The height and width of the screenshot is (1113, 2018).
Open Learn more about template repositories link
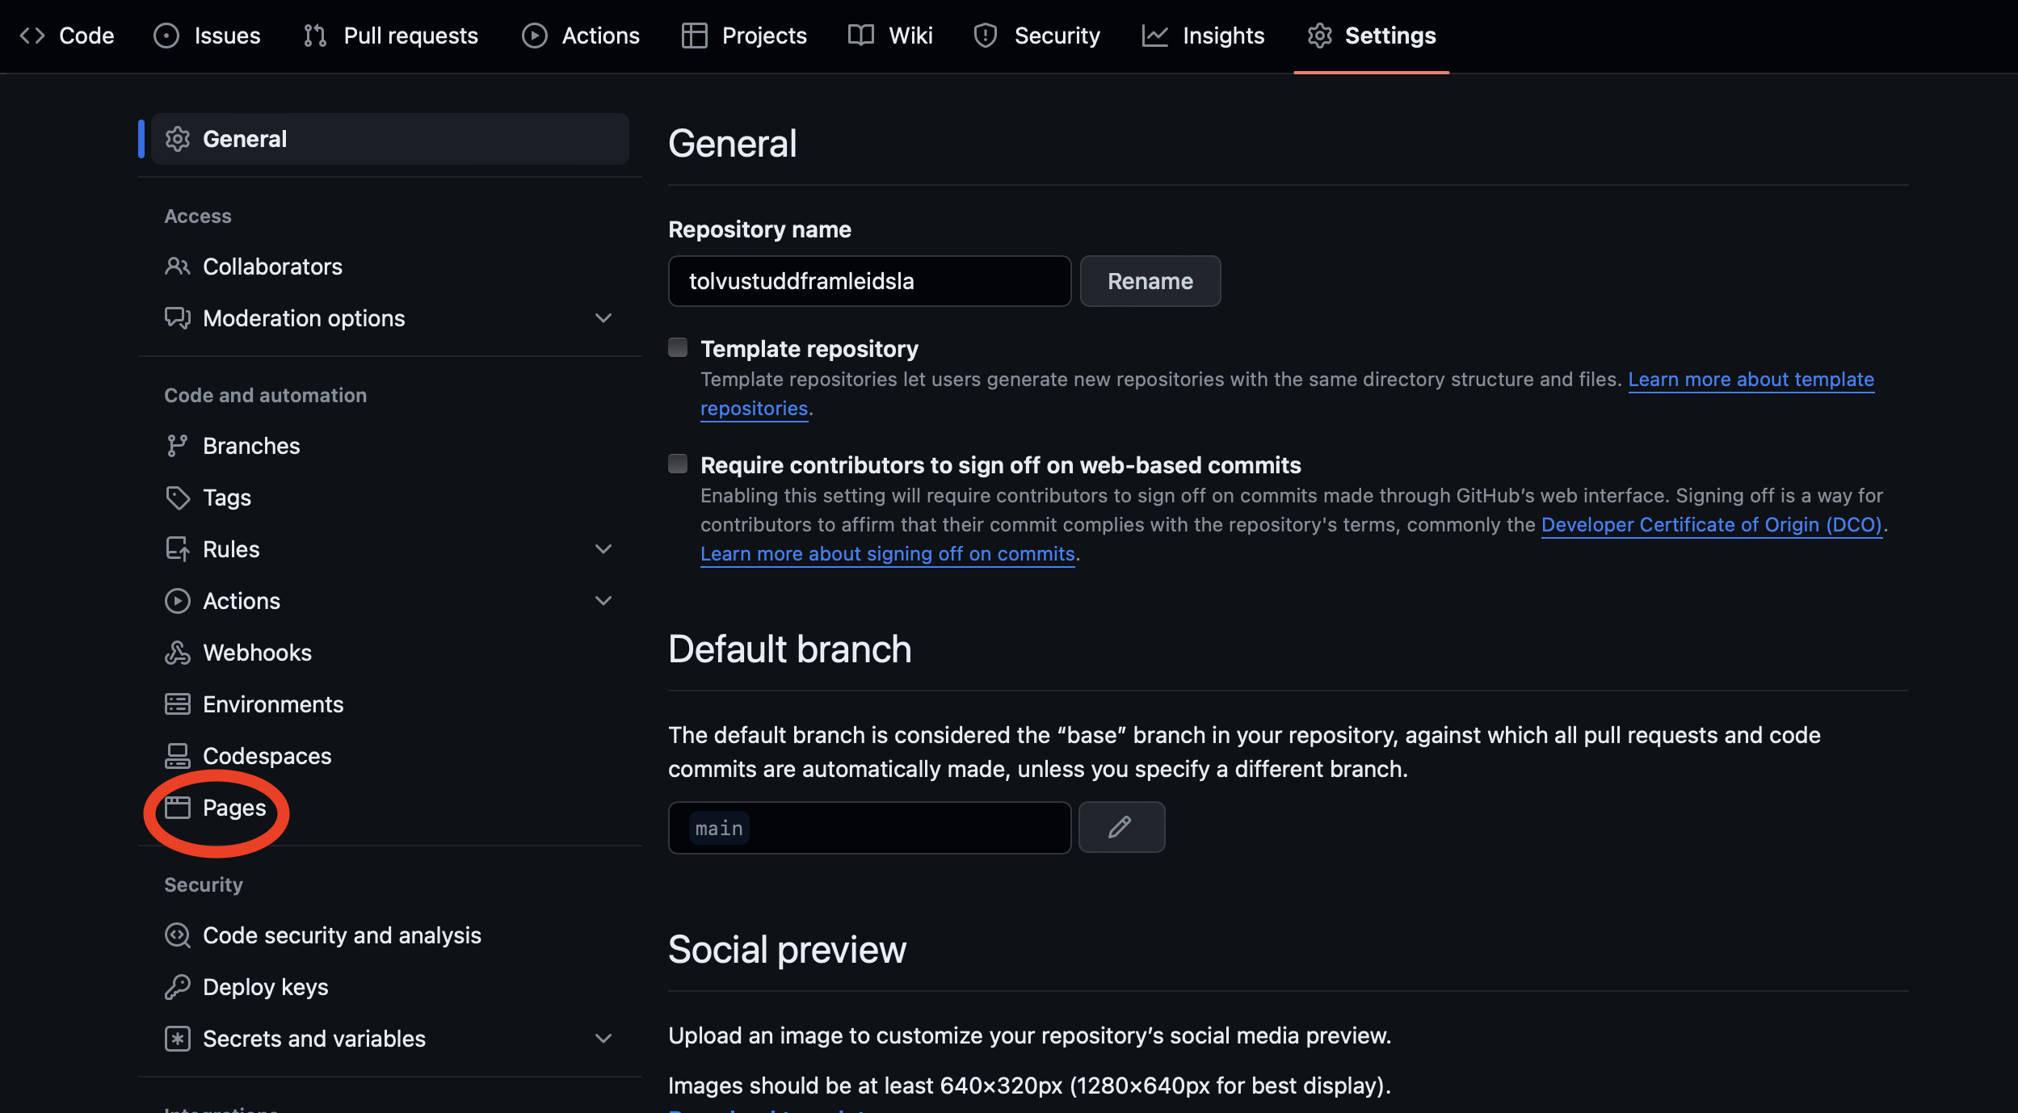click(x=1751, y=380)
